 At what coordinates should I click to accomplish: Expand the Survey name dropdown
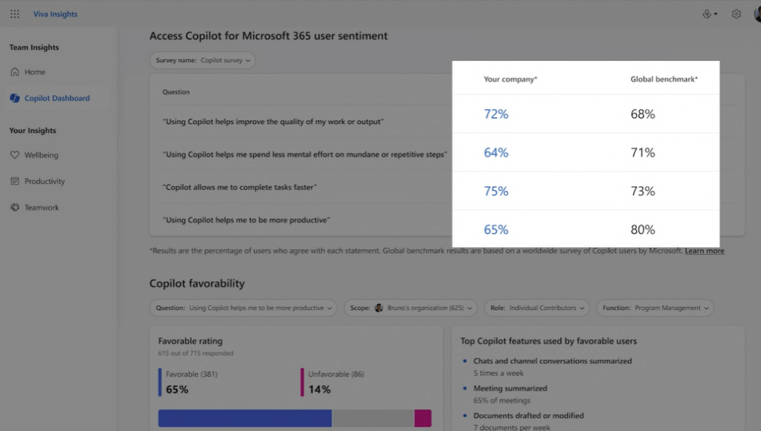pos(202,60)
